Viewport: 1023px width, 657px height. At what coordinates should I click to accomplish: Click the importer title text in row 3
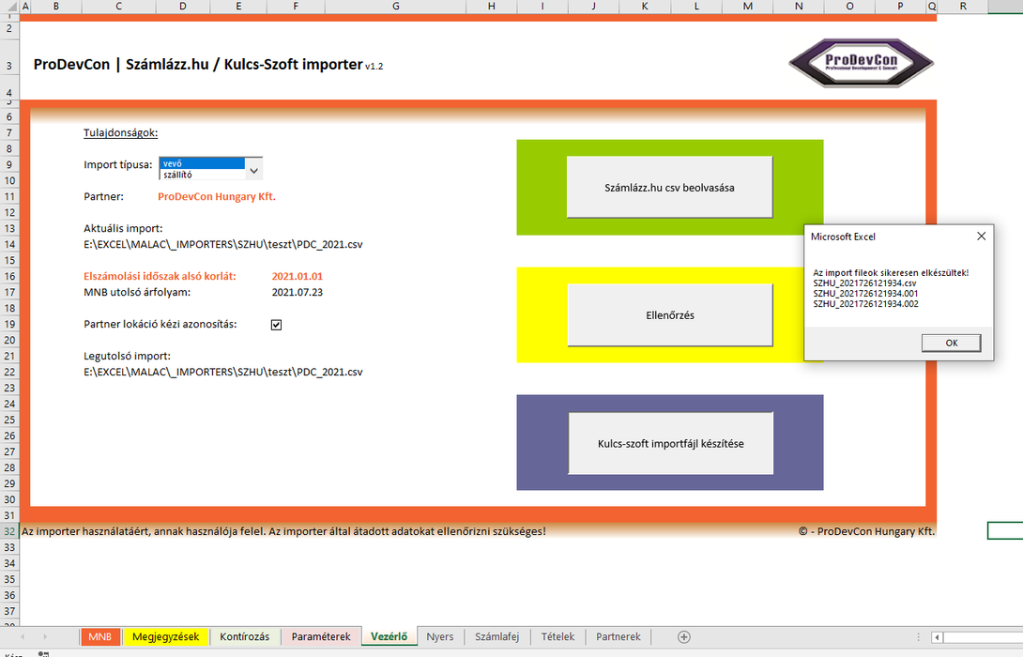tap(208, 65)
